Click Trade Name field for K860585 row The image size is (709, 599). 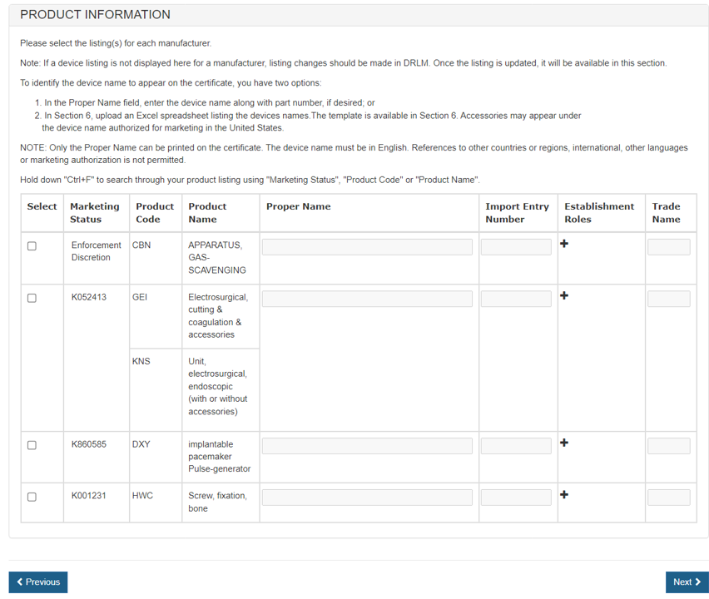coord(668,446)
